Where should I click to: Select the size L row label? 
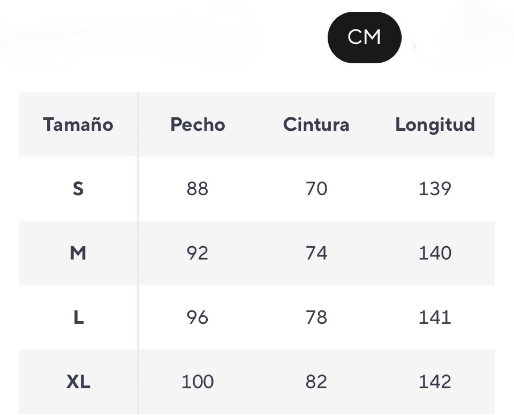78,317
